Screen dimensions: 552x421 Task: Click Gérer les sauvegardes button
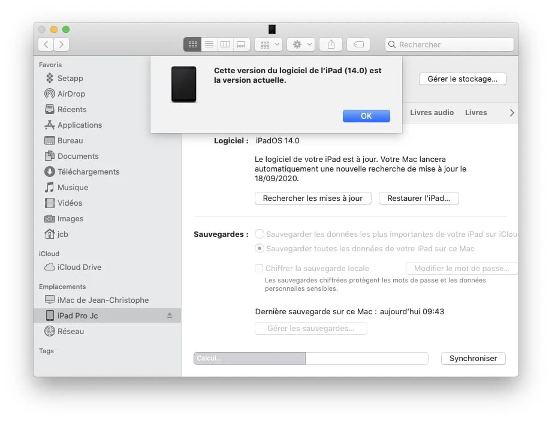pos(311,329)
